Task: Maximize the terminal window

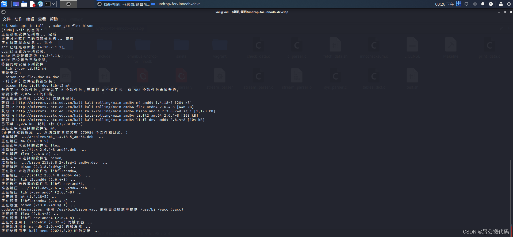Action: [x=505, y=12]
